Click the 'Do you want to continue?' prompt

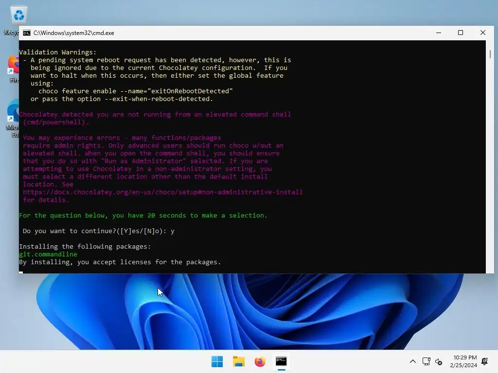coord(98,231)
